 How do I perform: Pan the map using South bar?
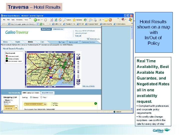click(50, 87)
